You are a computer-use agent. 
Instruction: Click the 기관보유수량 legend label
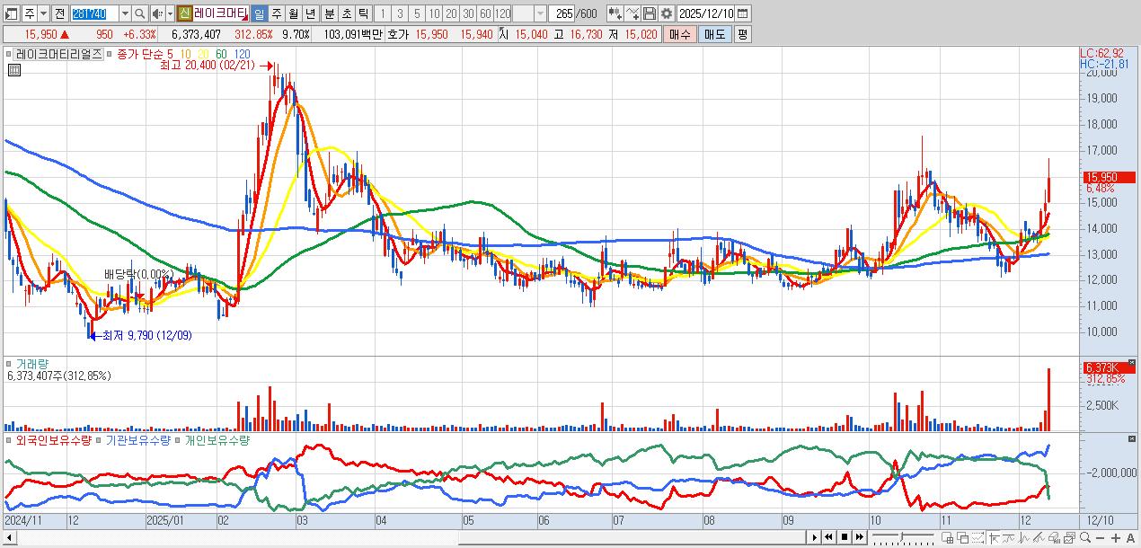pyautogui.click(x=139, y=440)
